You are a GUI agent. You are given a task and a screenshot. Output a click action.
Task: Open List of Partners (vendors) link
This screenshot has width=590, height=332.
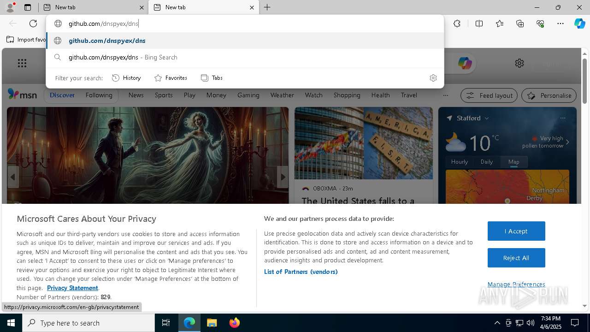coord(301,272)
